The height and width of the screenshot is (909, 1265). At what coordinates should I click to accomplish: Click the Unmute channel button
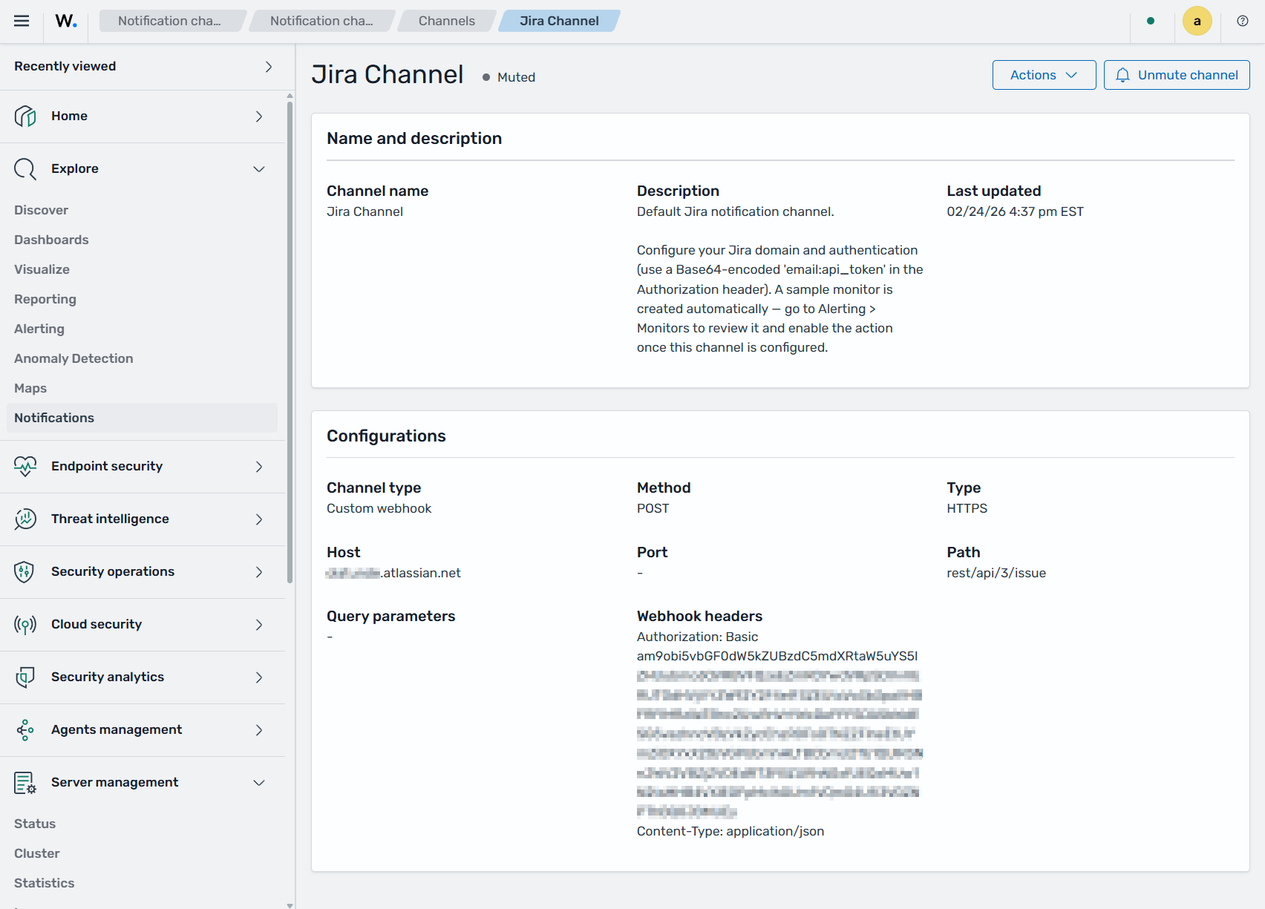(x=1176, y=75)
